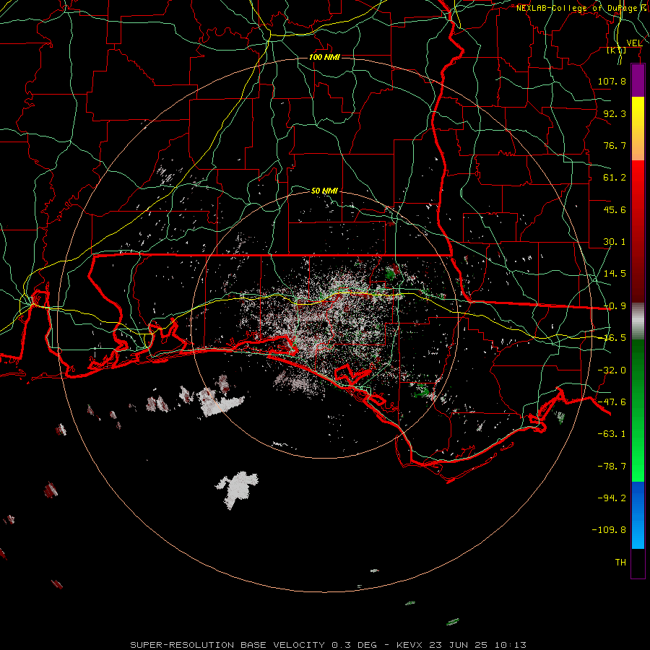Click the -0.9 velocity scale value
This screenshot has height=650, width=650.
[615, 306]
